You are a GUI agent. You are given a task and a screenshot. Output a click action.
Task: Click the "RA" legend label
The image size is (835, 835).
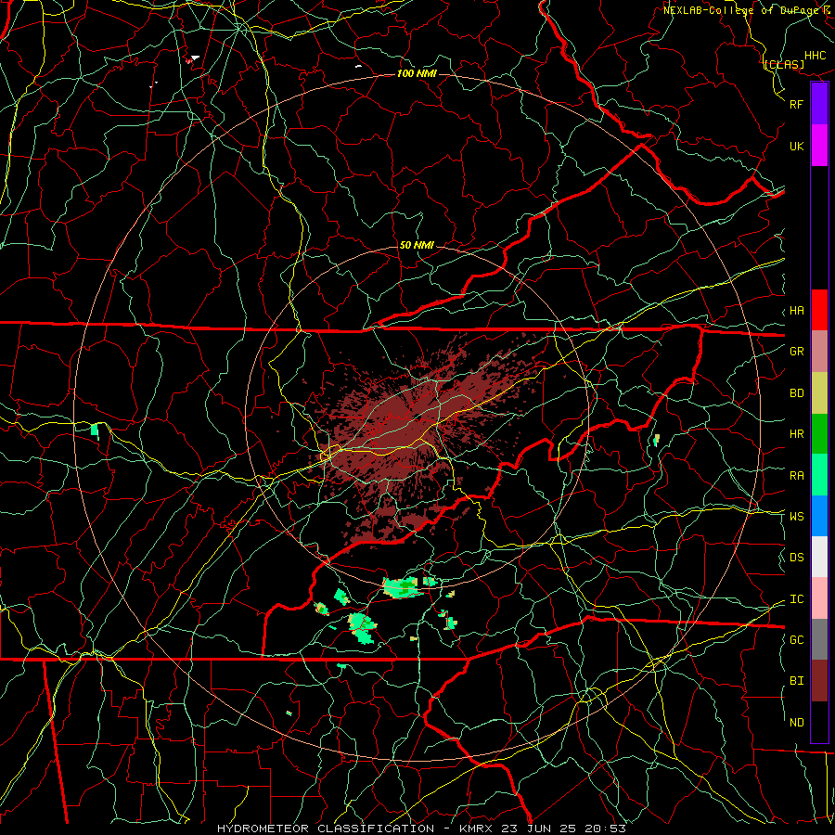click(796, 476)
